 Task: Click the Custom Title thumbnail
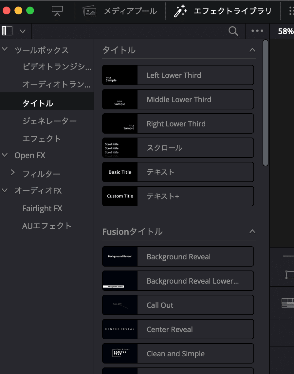point(120,196)
